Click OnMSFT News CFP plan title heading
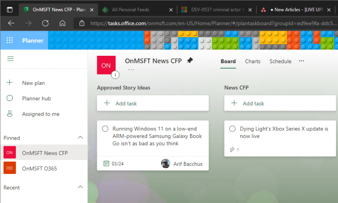Screen dimensions: 338x203 [153, 61]
